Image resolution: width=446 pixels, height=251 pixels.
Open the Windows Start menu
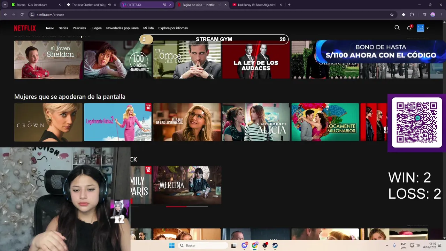(x=171, y=245)
